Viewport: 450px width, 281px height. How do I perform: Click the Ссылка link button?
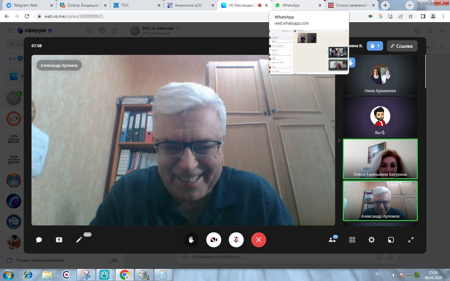402,46
